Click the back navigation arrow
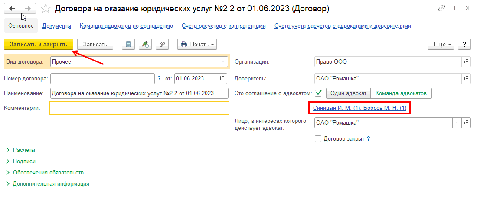The width and height of the screenshot is (477, 206). (13, 8)
